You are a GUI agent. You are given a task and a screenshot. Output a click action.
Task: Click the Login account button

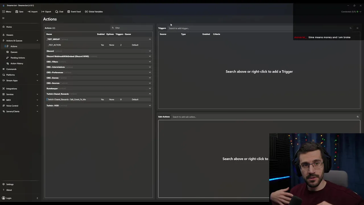click(20, 198)
